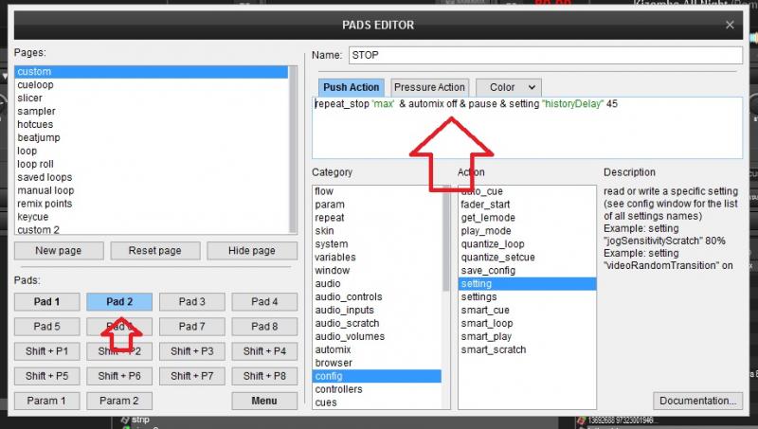
Task: Click the Reset page button
Action: 154,251
